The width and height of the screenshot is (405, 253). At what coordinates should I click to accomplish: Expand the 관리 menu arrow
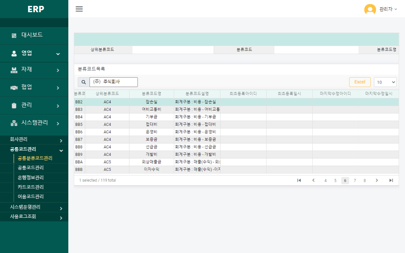(x=58, y=106)
